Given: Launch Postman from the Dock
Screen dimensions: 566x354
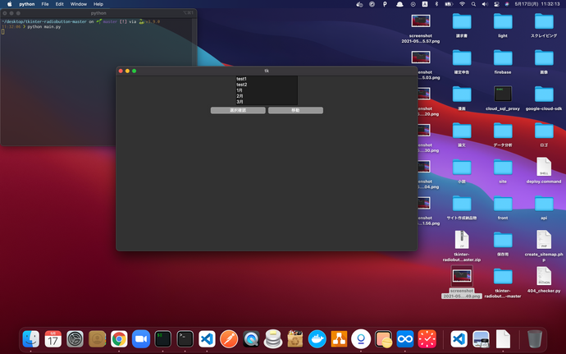Looking at the screenshot, I should click(229, 339).
